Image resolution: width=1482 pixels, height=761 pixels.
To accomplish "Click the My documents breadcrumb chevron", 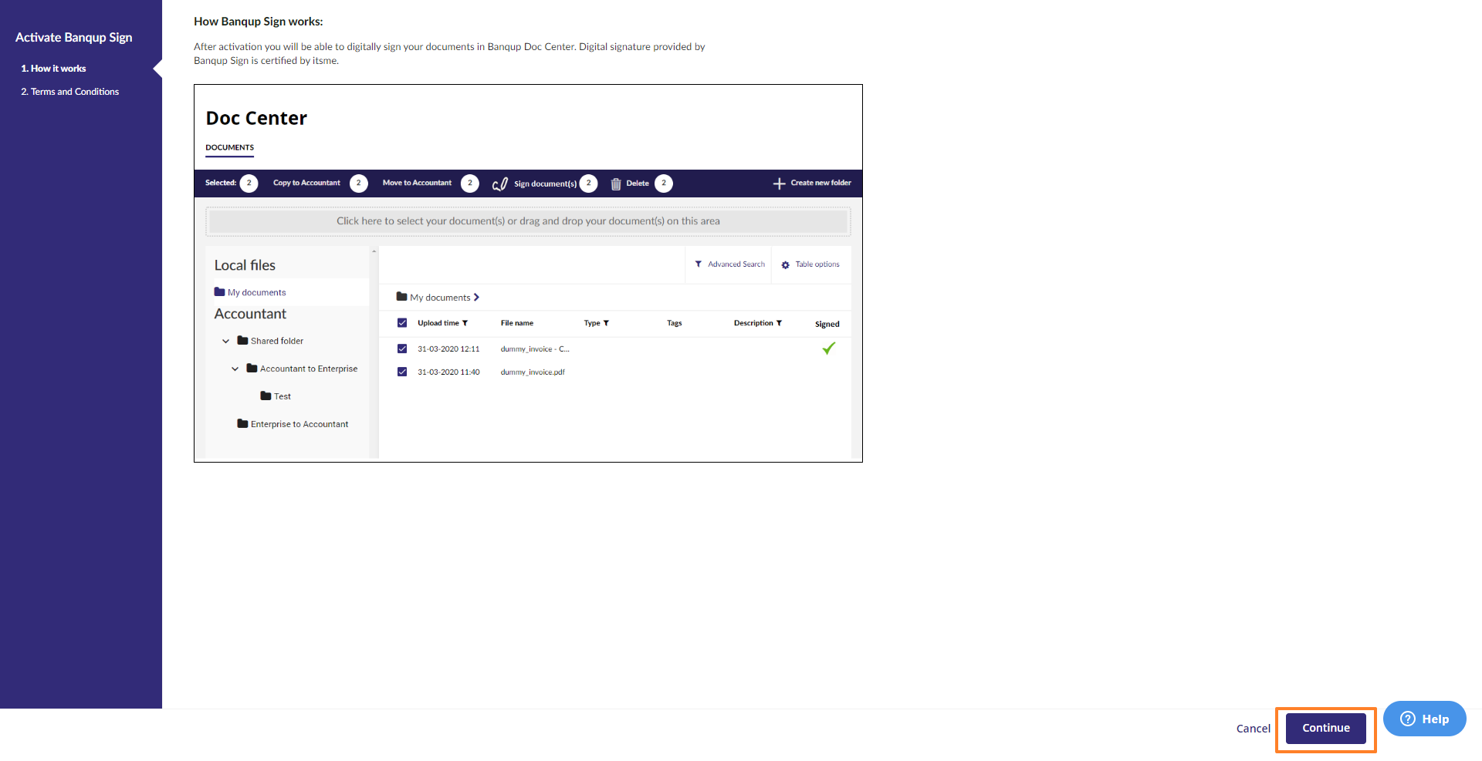I will click(476, 298).
